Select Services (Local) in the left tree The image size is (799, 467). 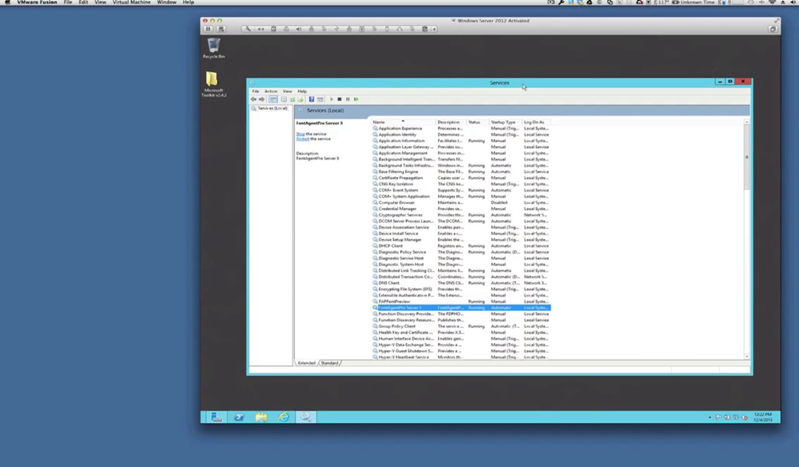click(272, 108)
